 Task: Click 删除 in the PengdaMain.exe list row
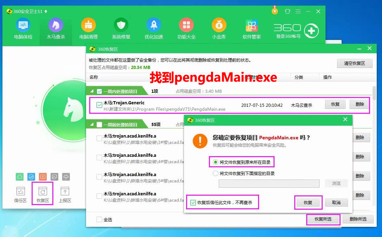(x=360, y=104)
